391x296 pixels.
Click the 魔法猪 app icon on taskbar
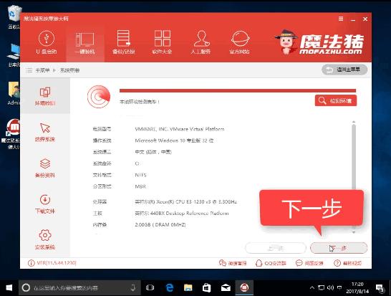click(244, 288)
